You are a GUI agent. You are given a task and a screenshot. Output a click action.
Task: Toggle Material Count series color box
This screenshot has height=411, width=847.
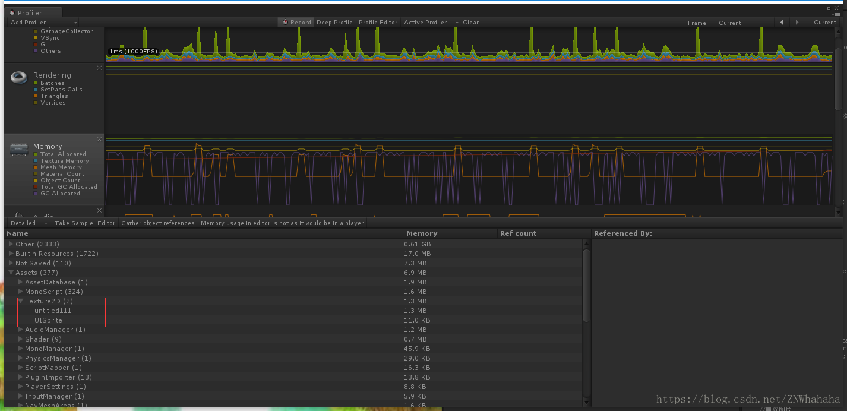coord(36,174)
